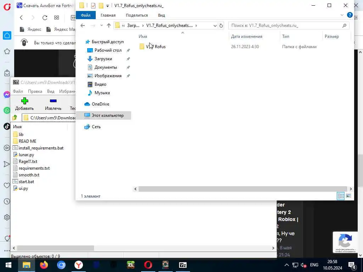Go up one folder level in Explorer
Image resolution: width=363 pixels, height=272 pixels.
pos(108,25)
